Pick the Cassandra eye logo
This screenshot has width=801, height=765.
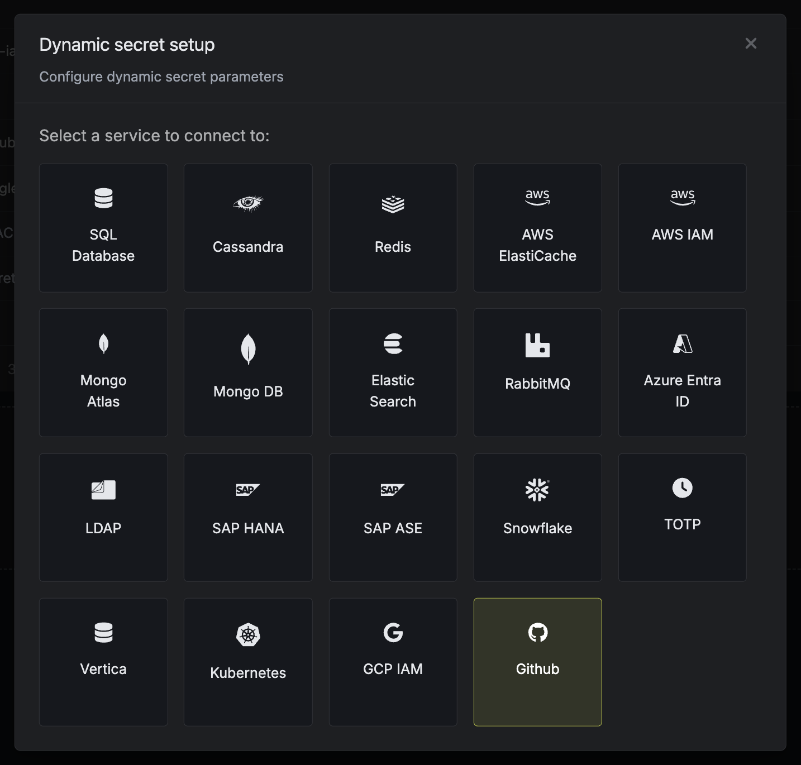[248, 203]
